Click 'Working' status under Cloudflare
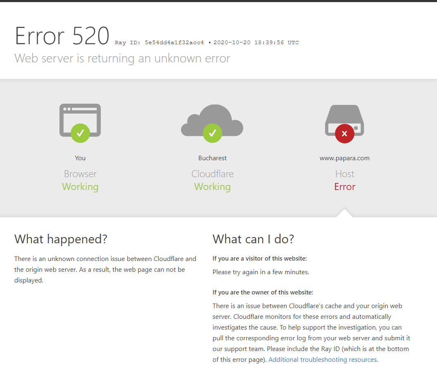437x375 pixels. (x=212, y=187)
